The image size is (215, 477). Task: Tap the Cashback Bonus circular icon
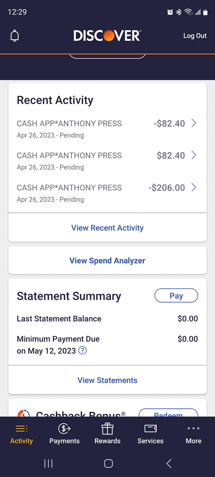pos(24,414)
